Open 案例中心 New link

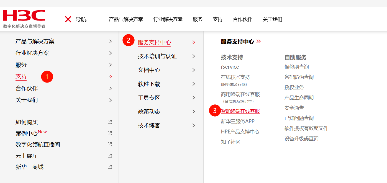[31, 133]
